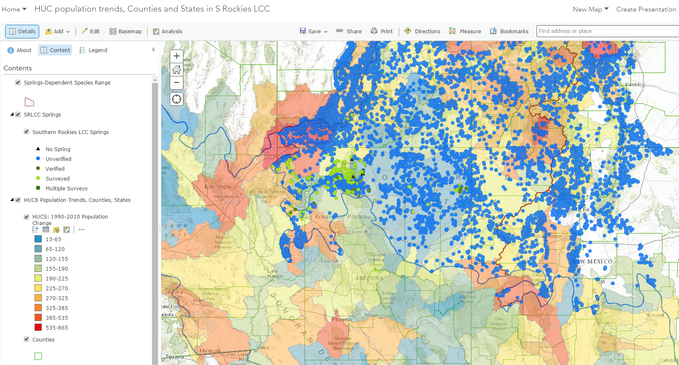Switch to the Content tab

click(55, 50)
